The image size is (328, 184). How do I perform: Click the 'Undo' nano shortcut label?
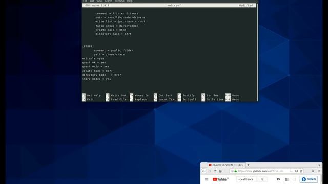coord(236,95)
